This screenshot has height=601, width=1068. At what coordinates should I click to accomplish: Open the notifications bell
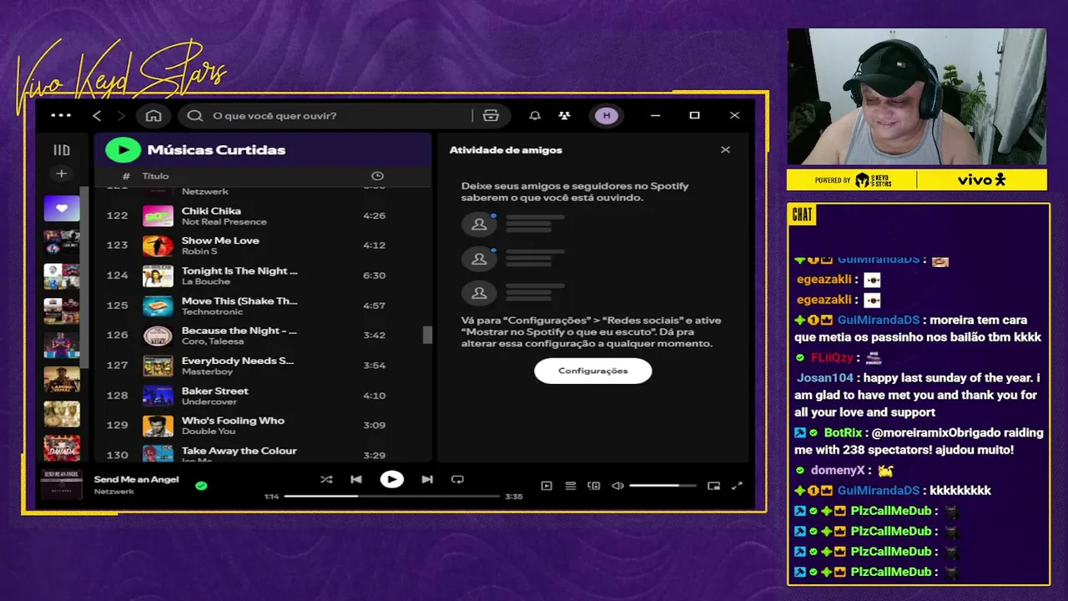pos(535,115)
